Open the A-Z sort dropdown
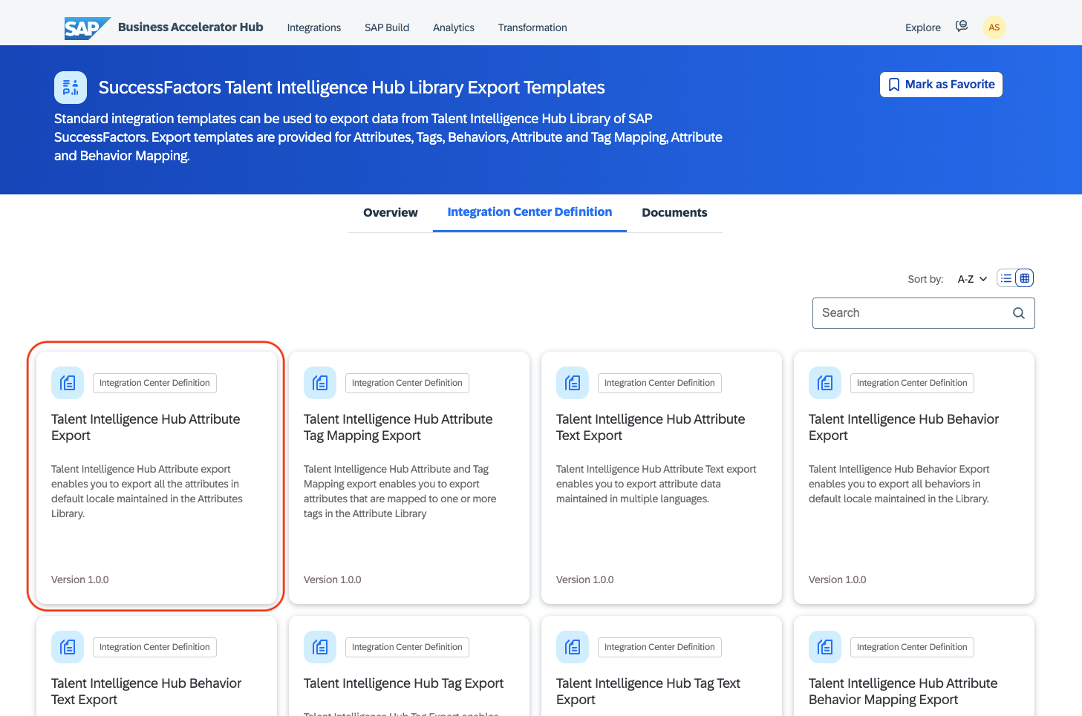Image resolution: width=1082 pixels, height=716 pixels. (972, 279)
